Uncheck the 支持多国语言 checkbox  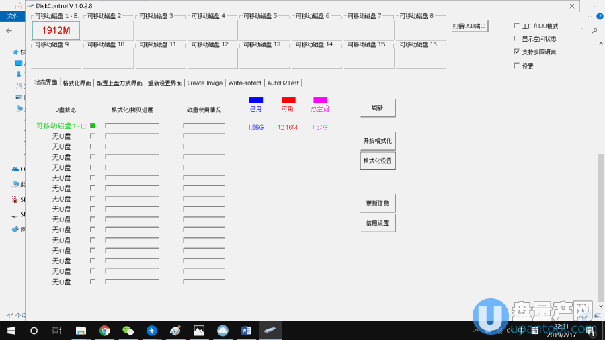tap(516, 52)
